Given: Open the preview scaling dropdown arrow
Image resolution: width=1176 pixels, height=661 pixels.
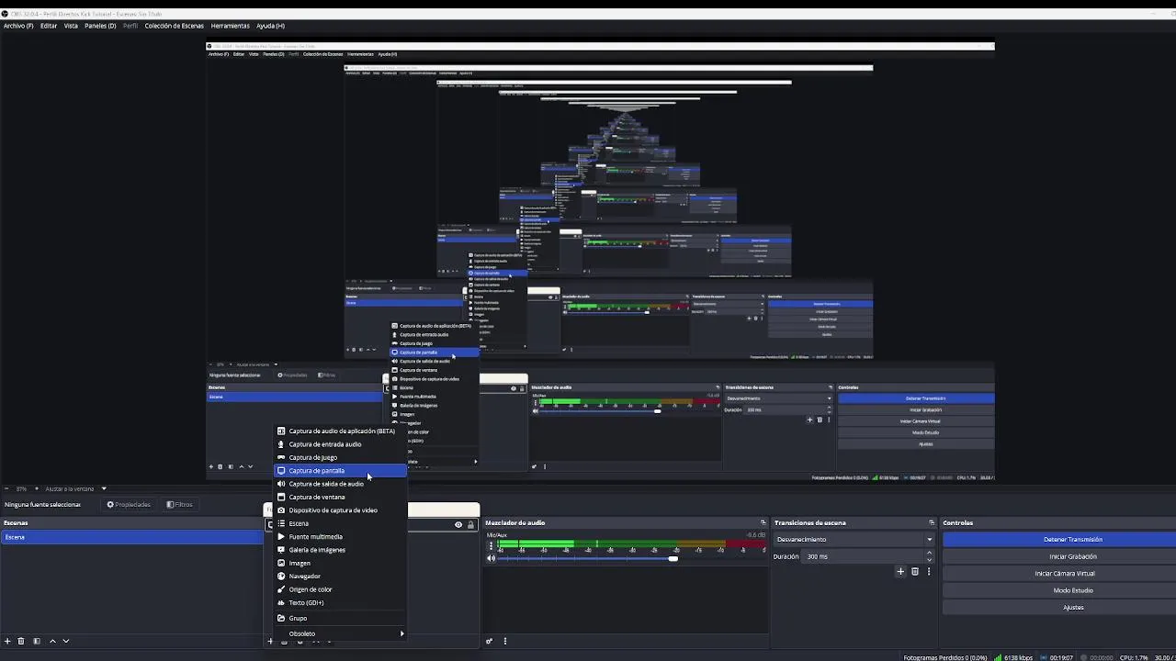Looking at the screenshot, I should (104, 488).
